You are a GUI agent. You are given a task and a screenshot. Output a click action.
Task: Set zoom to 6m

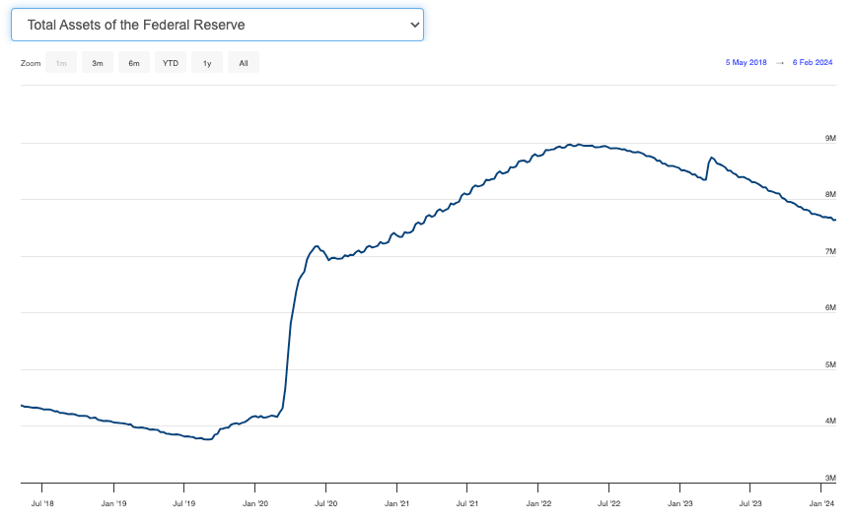point(134,63)
